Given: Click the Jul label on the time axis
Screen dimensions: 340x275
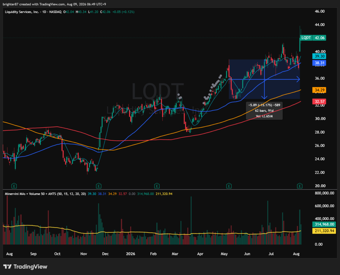Looking at the screenshot, I should [x=271, y=254].
